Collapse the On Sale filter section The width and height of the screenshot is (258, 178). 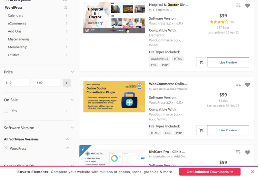(x=72, y=100)
